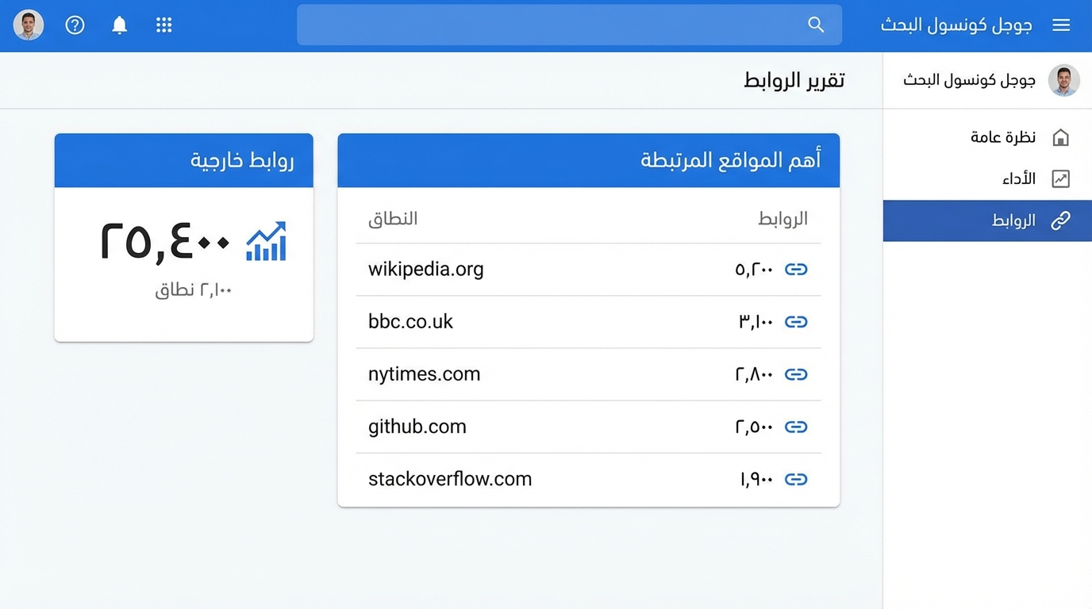Open notifications via the bell icon
The height and width of the screenshot is (609, 1092).
click(x=119, y=25)
